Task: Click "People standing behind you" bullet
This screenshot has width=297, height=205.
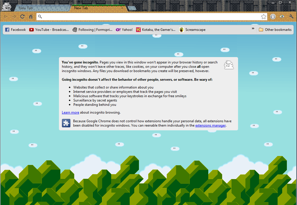Action: click(x=95, y=105)
